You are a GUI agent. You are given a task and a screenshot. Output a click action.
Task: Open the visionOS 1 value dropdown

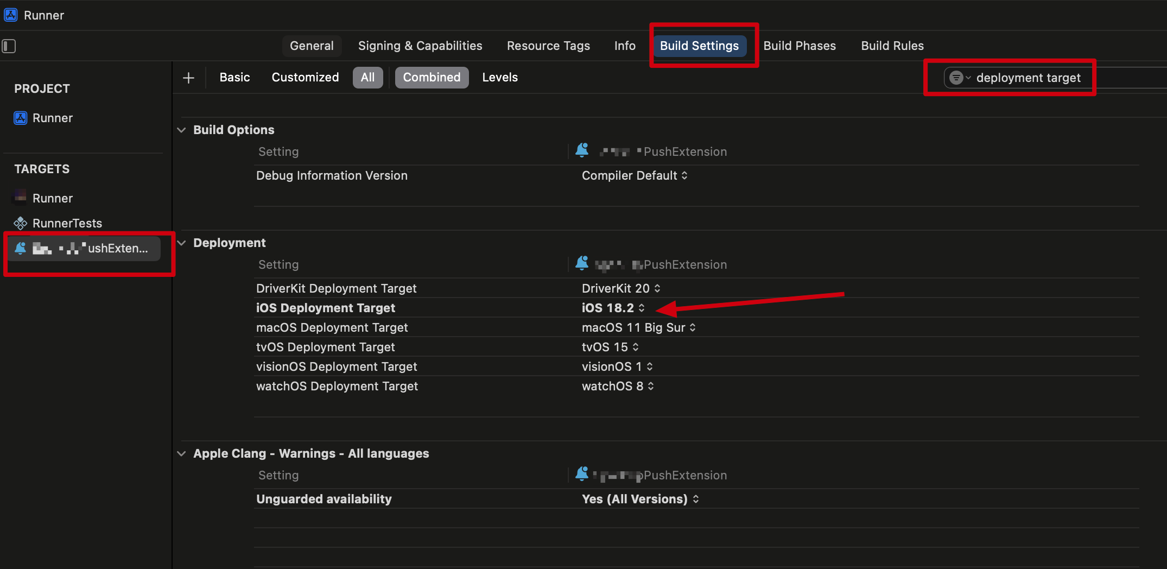coord(617,366)
